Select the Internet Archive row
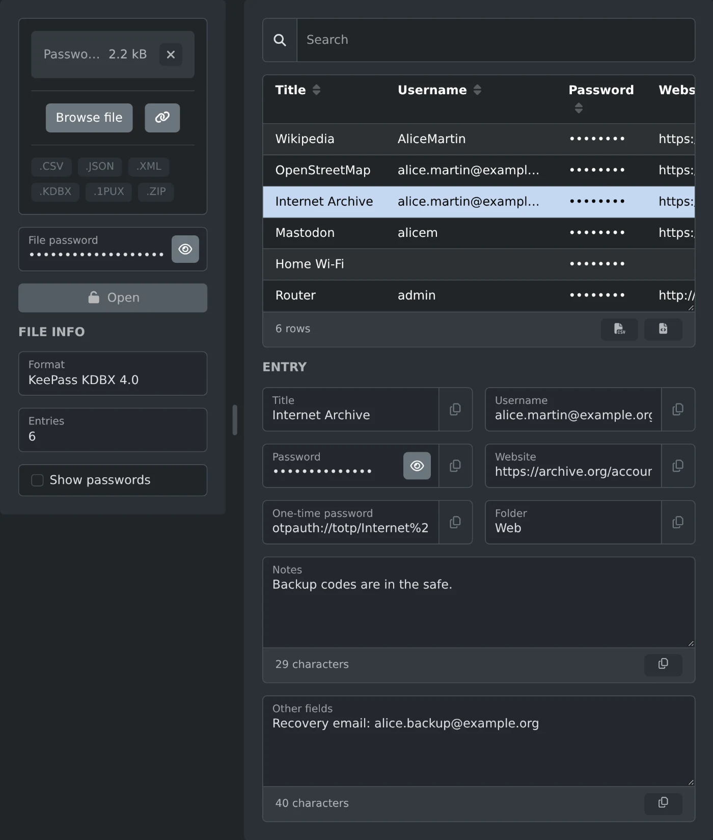Image resolution: width=713 pixels, height=840 pixels. pos(479,202)
